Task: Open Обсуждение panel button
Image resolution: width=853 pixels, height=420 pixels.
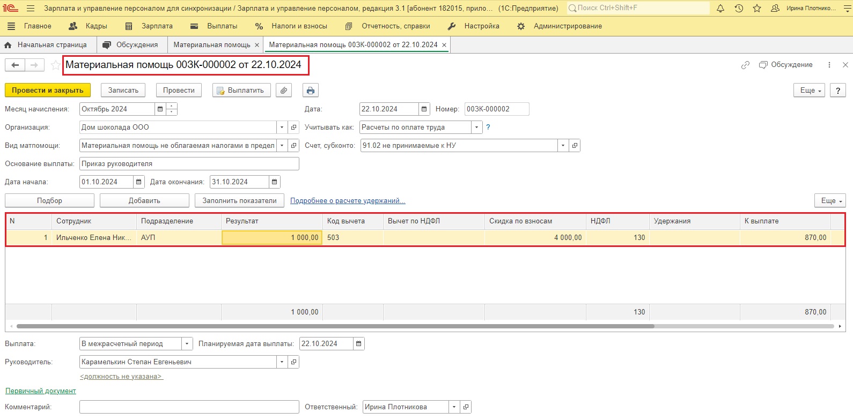Action: (x=786, y=65)
